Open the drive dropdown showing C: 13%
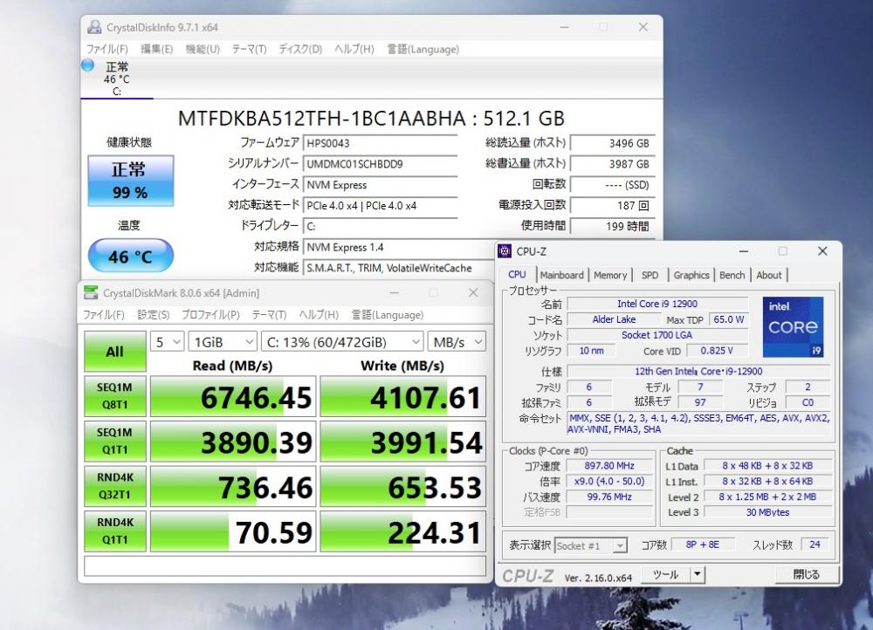The height and width of the screenshot is (630, 873). pyautogui.click(x=342, y=342)
